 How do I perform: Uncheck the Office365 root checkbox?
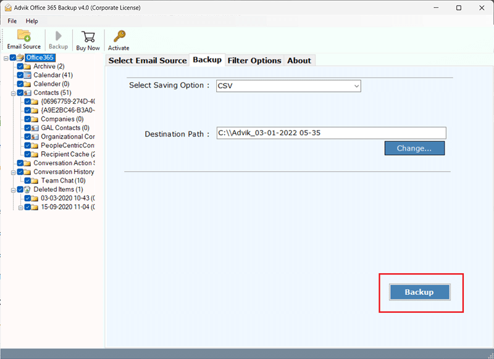13,57
